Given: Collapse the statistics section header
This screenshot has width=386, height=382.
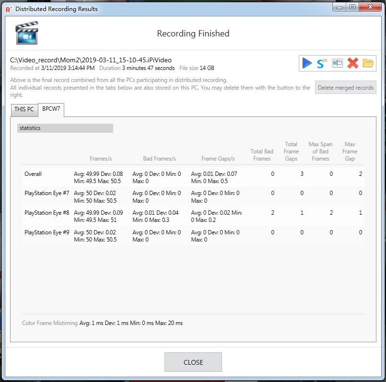Looking at the screenshot, I should click(65, 128).
